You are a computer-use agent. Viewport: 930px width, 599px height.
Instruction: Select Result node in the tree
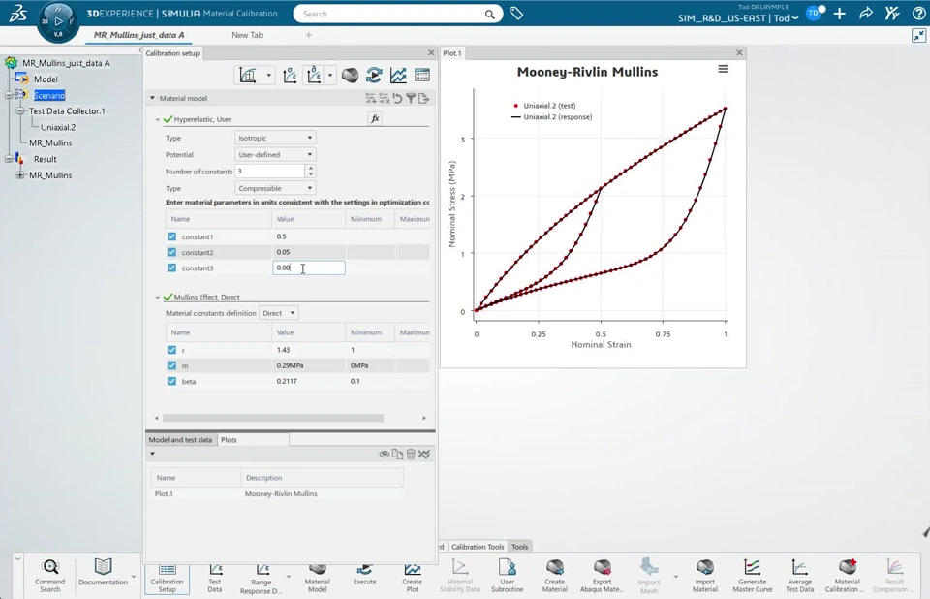[x=46, y=159]
